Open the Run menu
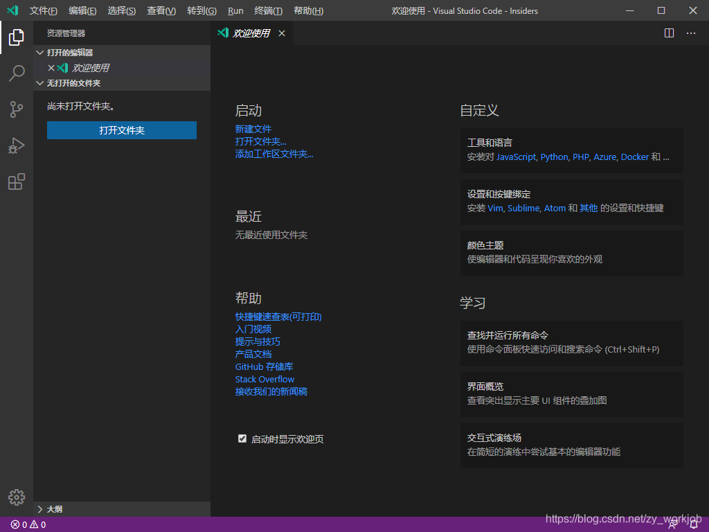This screenshot has width=709, height=532. tap(235, 11)
